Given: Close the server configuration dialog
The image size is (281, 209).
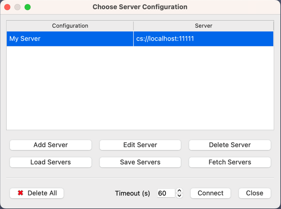Looking at the screenshot, I should click(x=255, y=193).
